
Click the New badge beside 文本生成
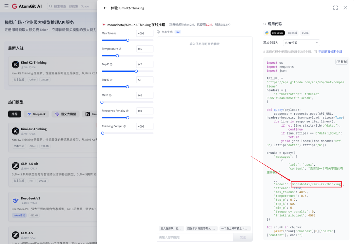(x=178, y=32)
